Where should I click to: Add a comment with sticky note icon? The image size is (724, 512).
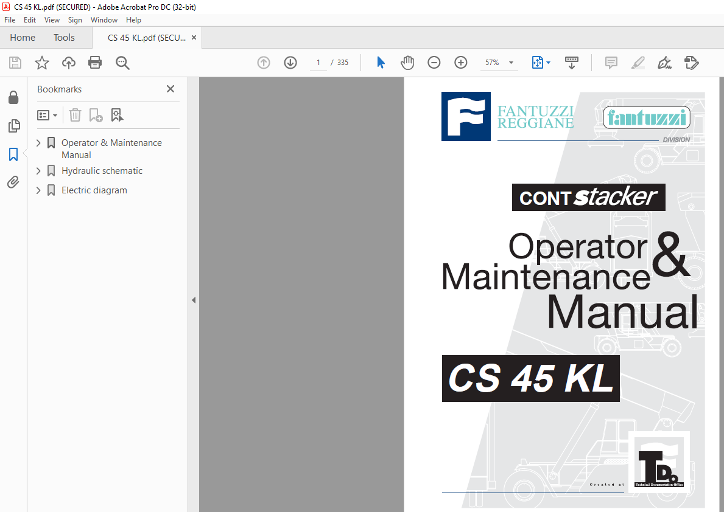611,63
